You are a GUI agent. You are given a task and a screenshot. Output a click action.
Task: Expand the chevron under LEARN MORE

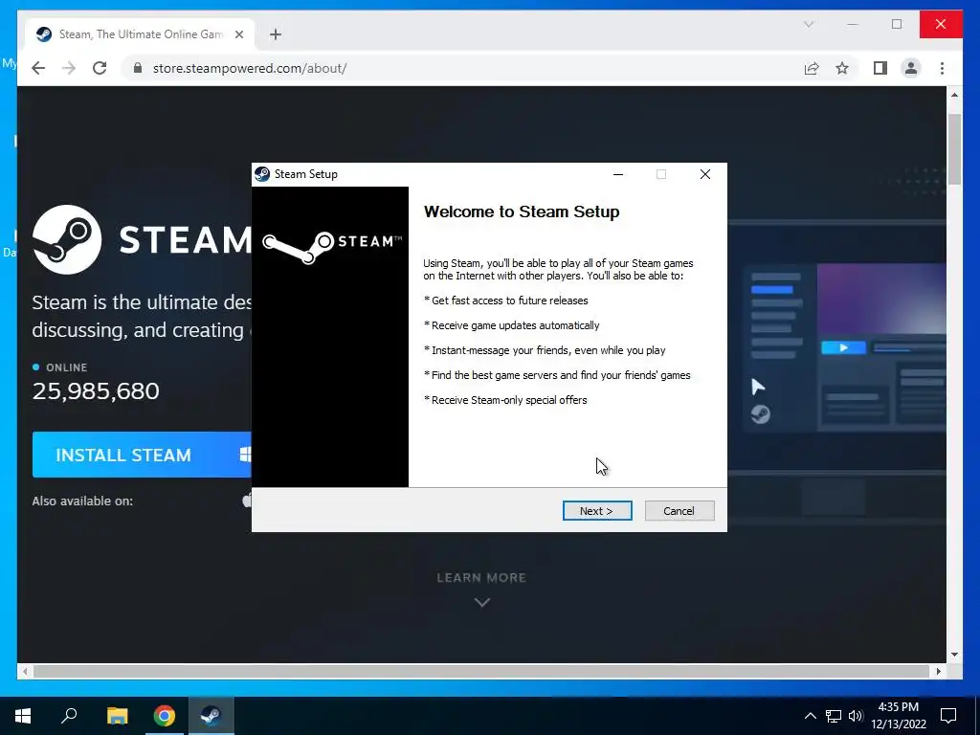pos(482,603)
